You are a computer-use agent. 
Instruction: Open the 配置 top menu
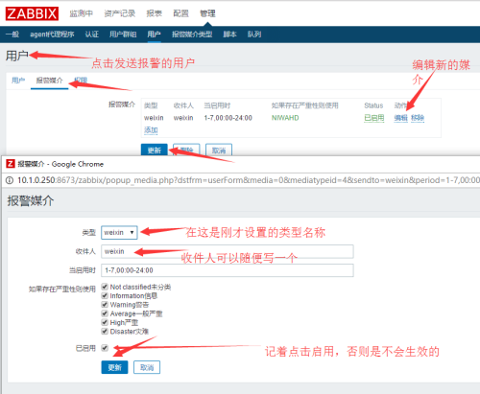pyautogui.click(x=180, y=13)
